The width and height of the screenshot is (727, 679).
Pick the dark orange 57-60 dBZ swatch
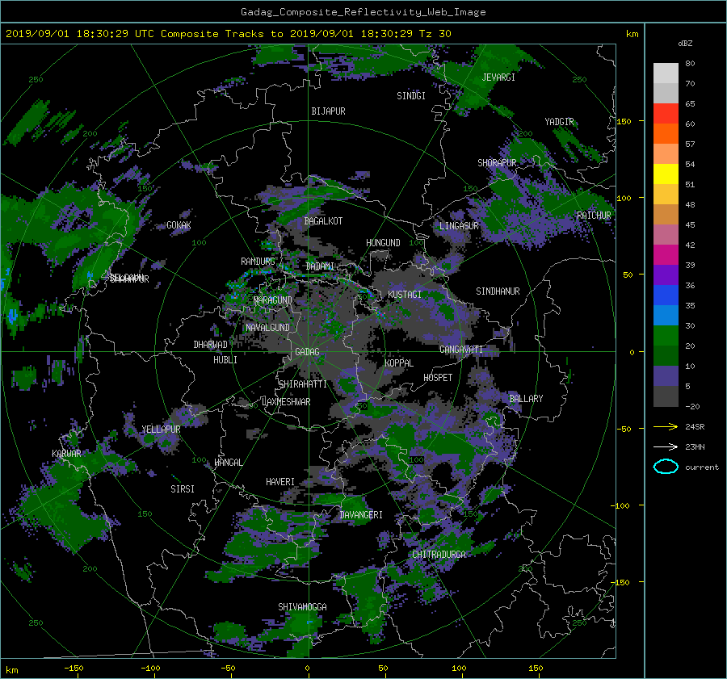point(666,134)
